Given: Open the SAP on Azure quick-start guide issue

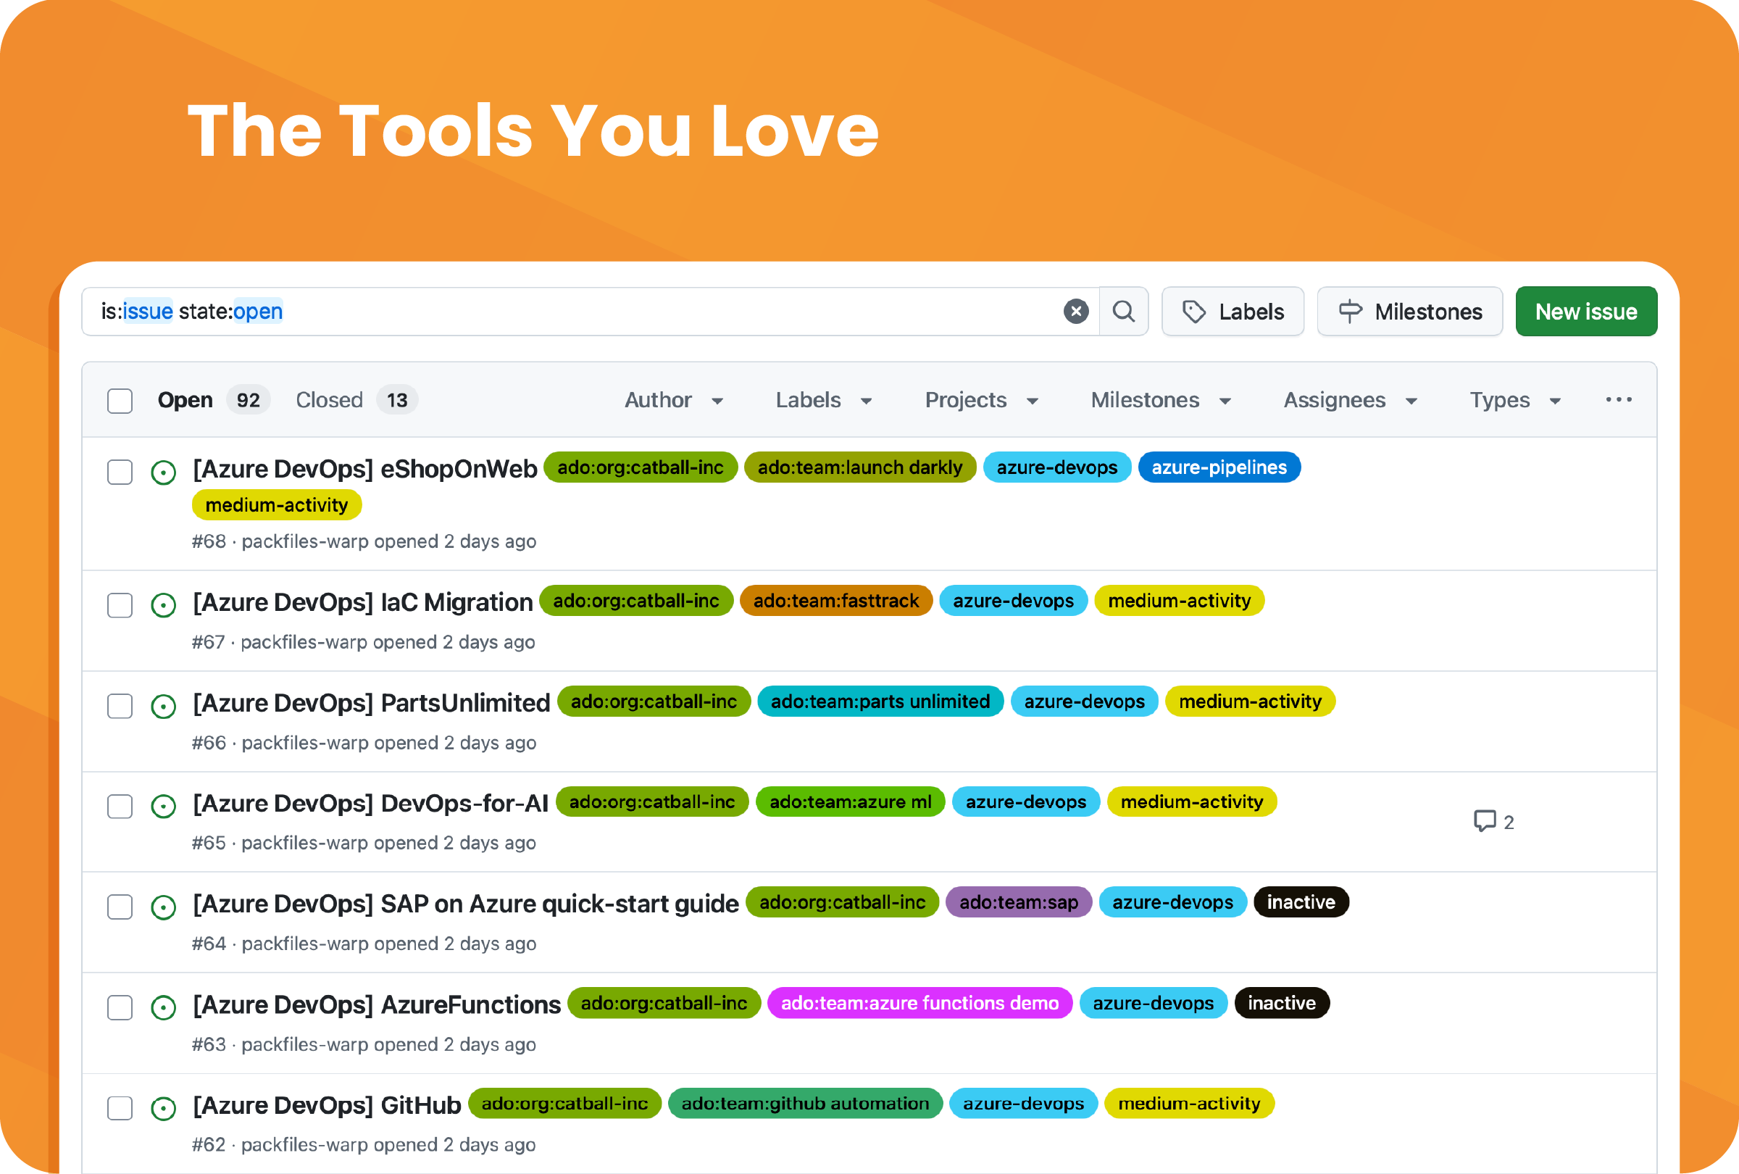Looking at the screenshot, I should [465, 904].
